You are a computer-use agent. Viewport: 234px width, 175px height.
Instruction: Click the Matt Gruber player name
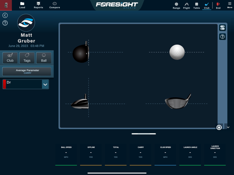(26, 38)
